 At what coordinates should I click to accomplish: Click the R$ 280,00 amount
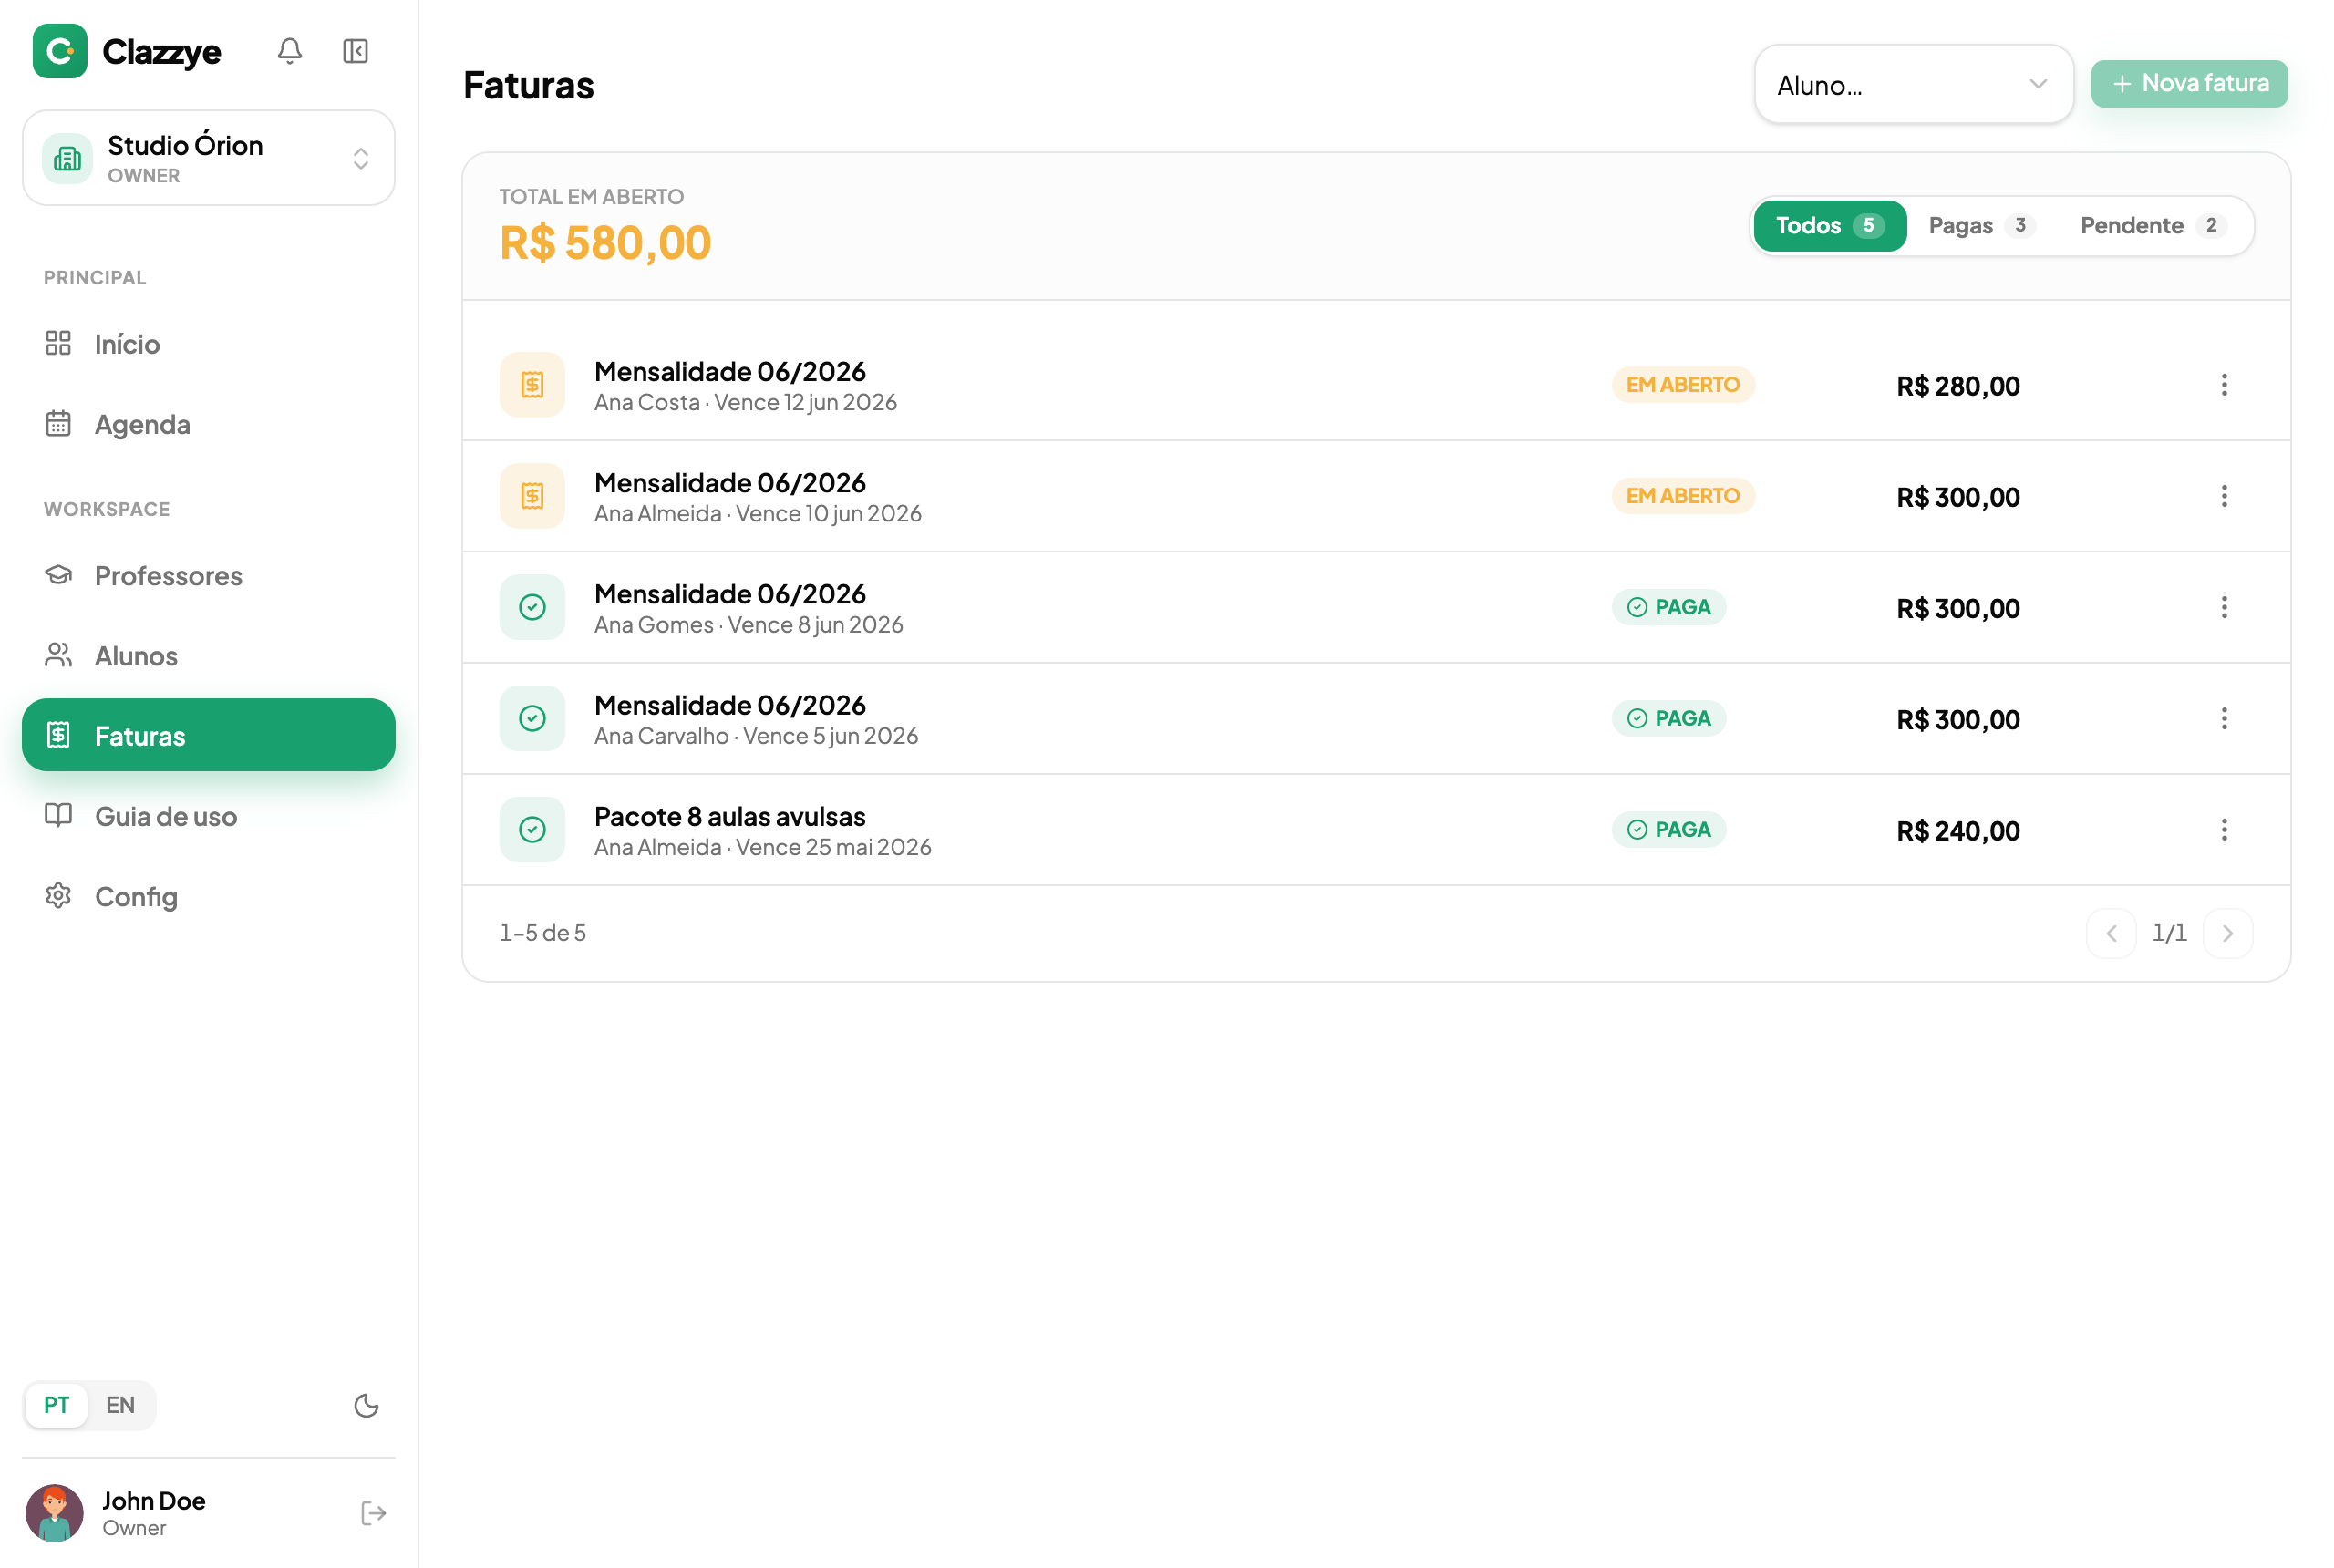tap(1958, 386)
